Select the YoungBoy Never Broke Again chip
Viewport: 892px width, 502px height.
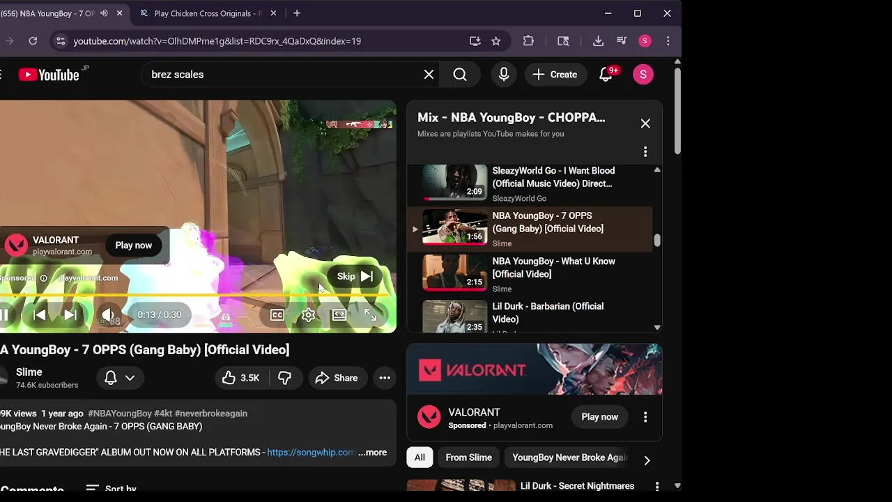(x=569, y=457)
